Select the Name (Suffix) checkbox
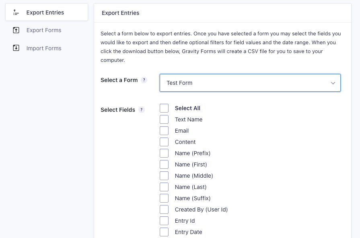Image resolution: width=360 pixels, height=238 pixels. pos(164,198)
